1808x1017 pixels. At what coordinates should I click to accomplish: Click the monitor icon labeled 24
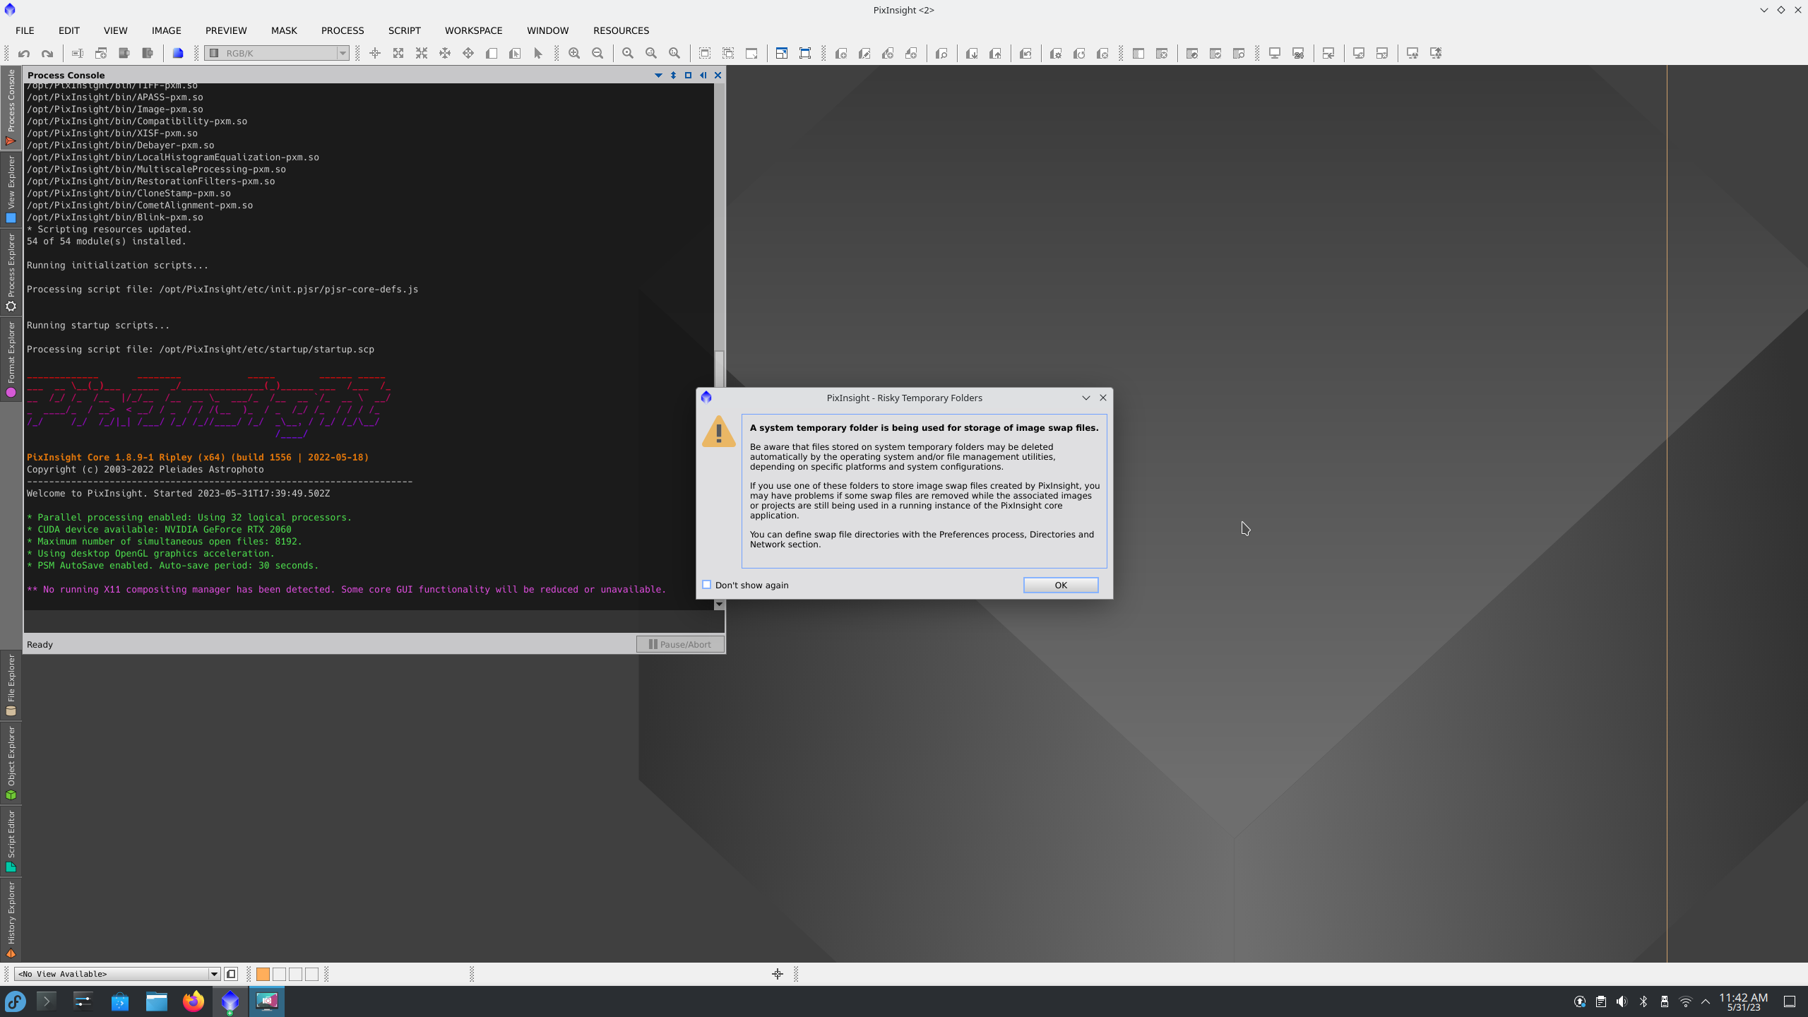pyautogui.click(x=1298, y=53)
